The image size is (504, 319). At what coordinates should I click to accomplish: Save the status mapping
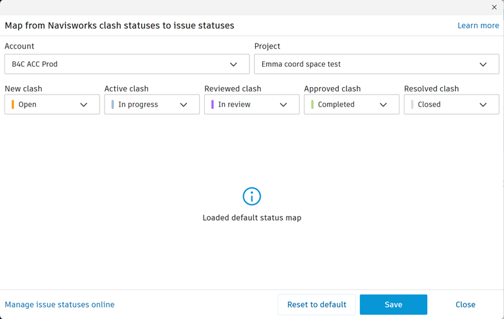393,304
